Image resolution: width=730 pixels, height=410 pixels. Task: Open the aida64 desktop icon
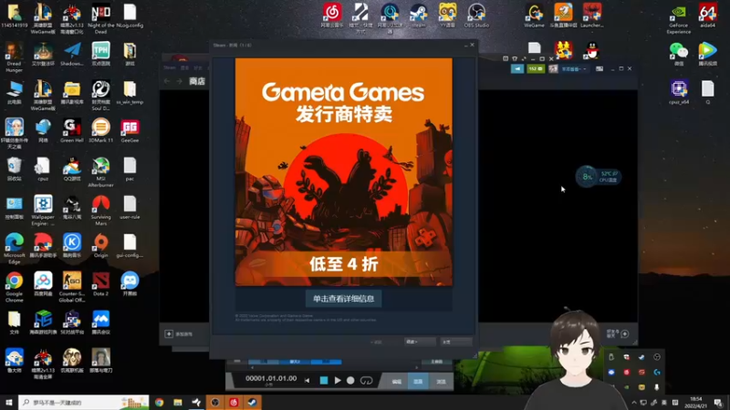click(707, 15)
